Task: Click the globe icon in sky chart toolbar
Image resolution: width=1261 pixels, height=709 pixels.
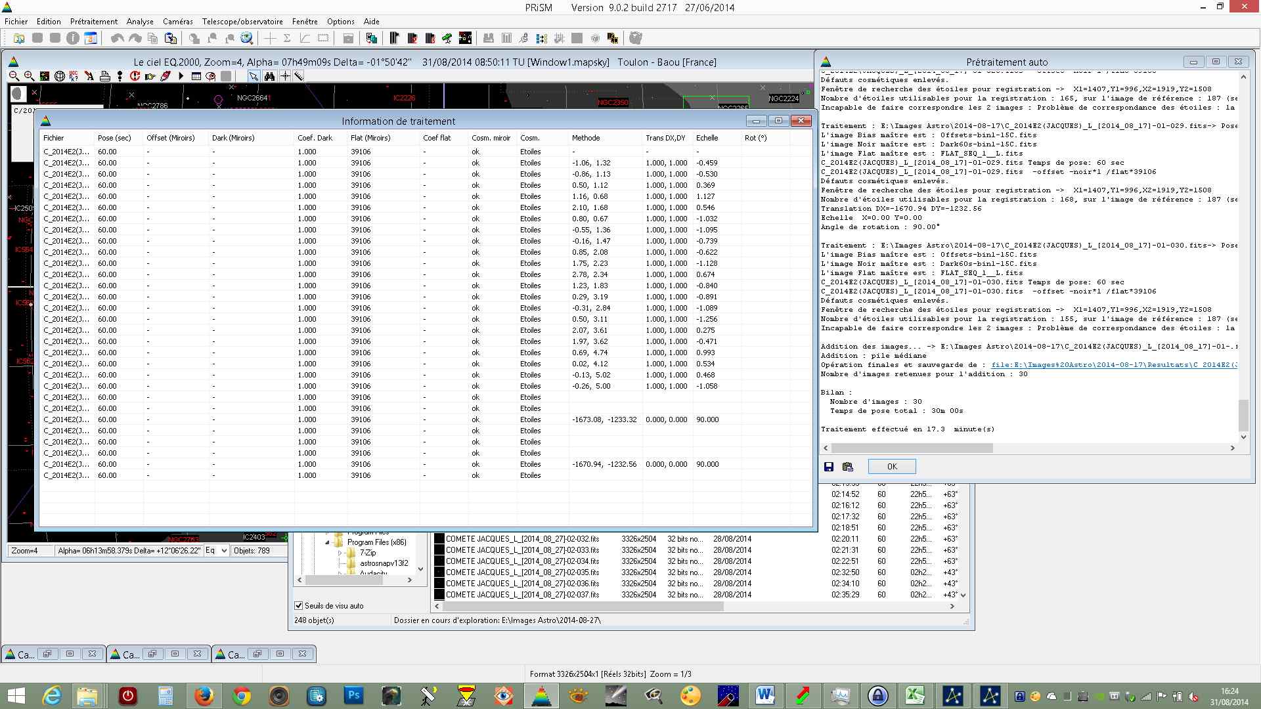Action: (x=59, y=76)
